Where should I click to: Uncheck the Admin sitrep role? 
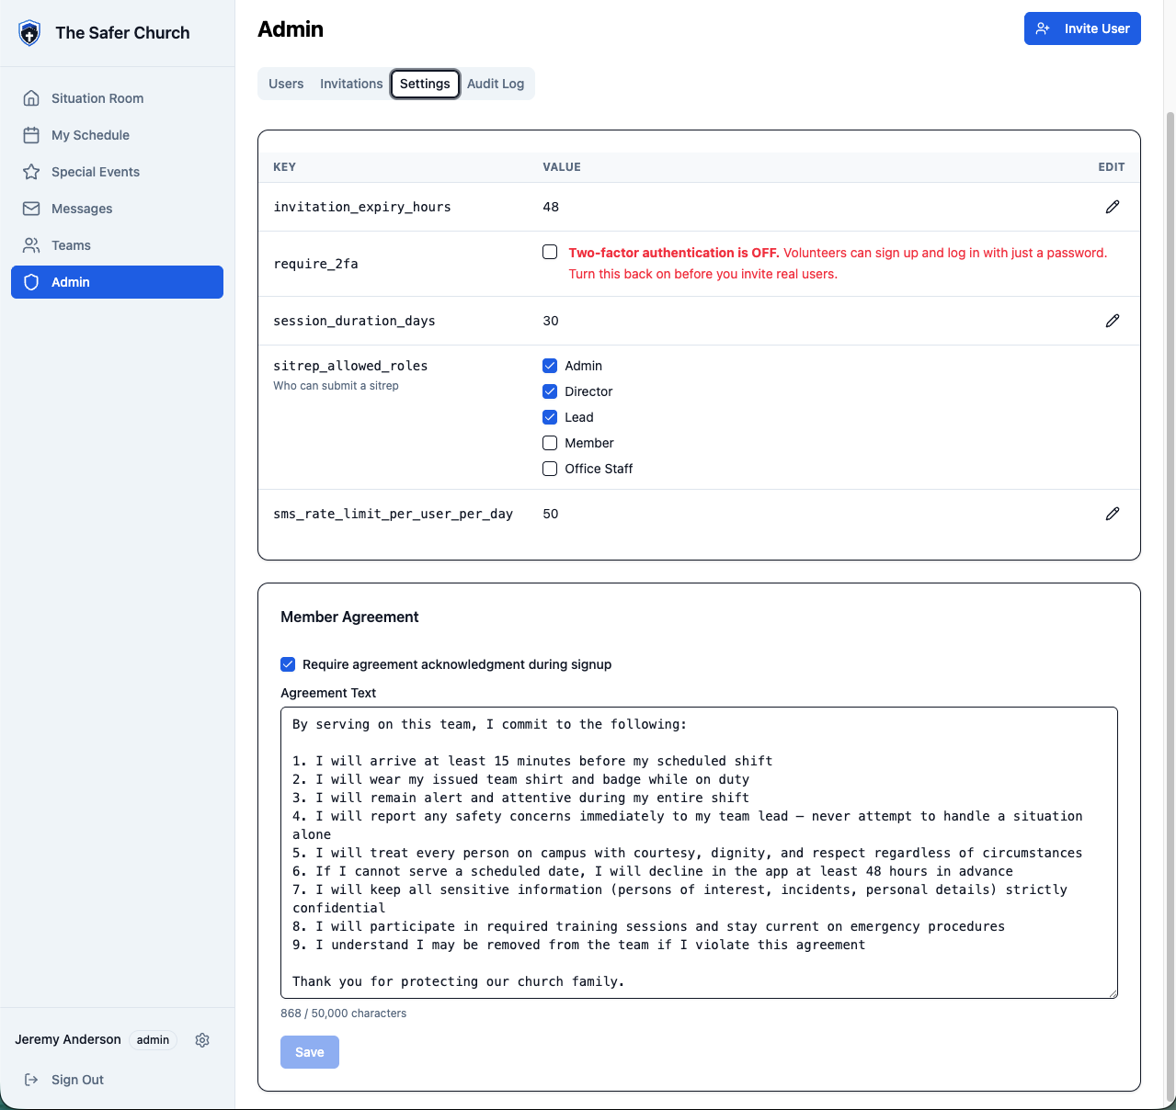(x=550, y=366)
